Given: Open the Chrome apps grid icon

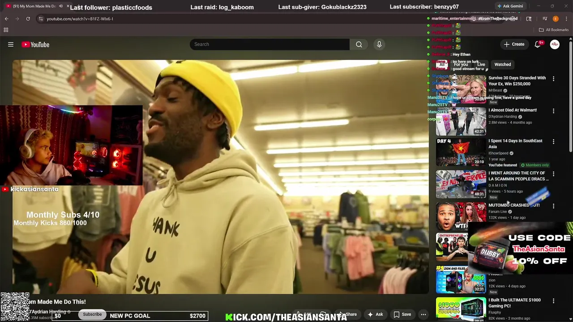Looking at the screenshot, I should pos(6,30).
